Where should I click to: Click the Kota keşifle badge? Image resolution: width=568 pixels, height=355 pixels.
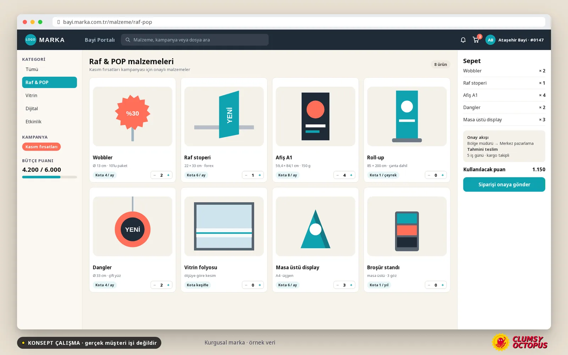(197, 285)
